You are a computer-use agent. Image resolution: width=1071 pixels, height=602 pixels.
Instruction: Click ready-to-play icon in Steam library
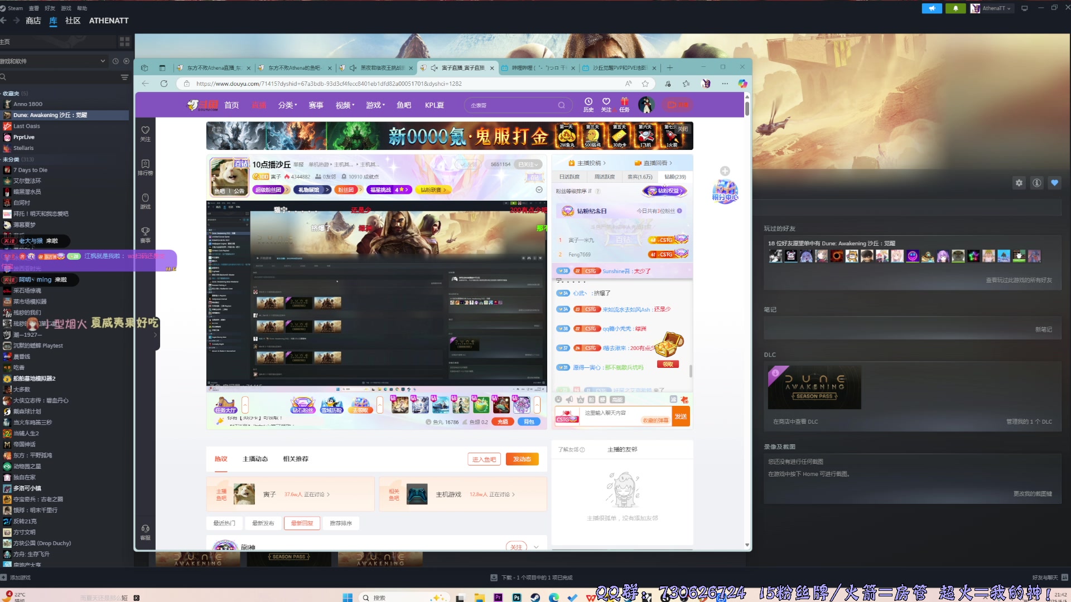click(x=126, y=61)
